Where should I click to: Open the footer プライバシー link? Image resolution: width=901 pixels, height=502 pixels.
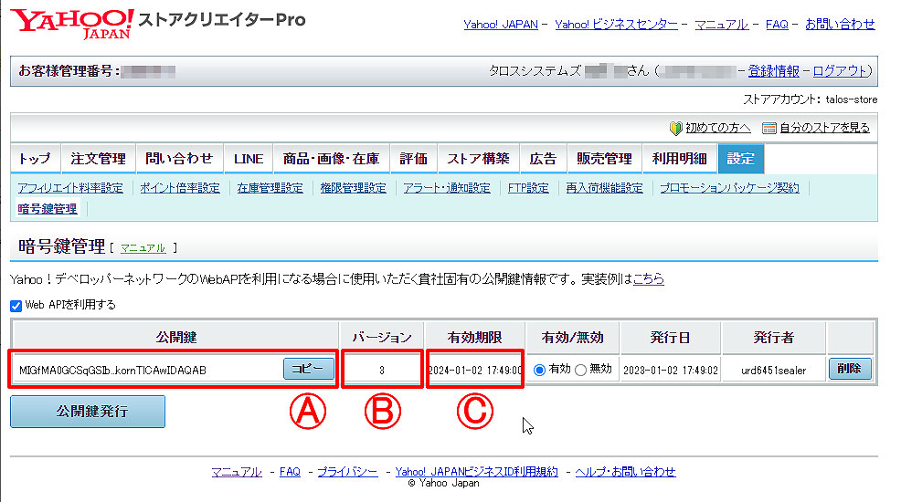[x=347, y=472]
